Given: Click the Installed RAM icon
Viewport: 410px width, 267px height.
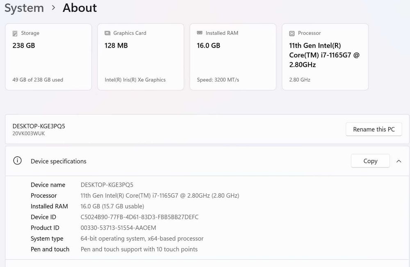Looking at the screenshot, I should click(x=200, y=33).
